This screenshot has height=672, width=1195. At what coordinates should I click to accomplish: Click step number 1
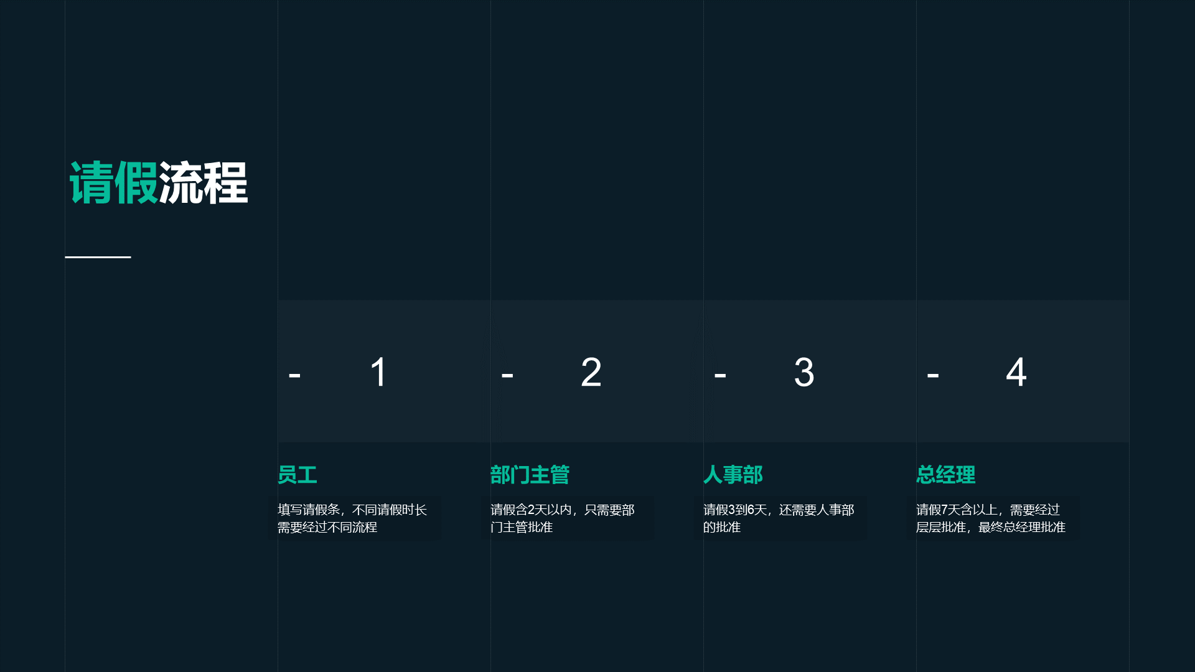click(378, 373)
